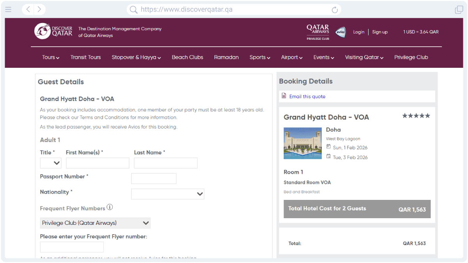Image resolution: width=468 pixels, height=263 pixels.
Task: Expand the Airport menu chevron
Action: pos(301,57)
